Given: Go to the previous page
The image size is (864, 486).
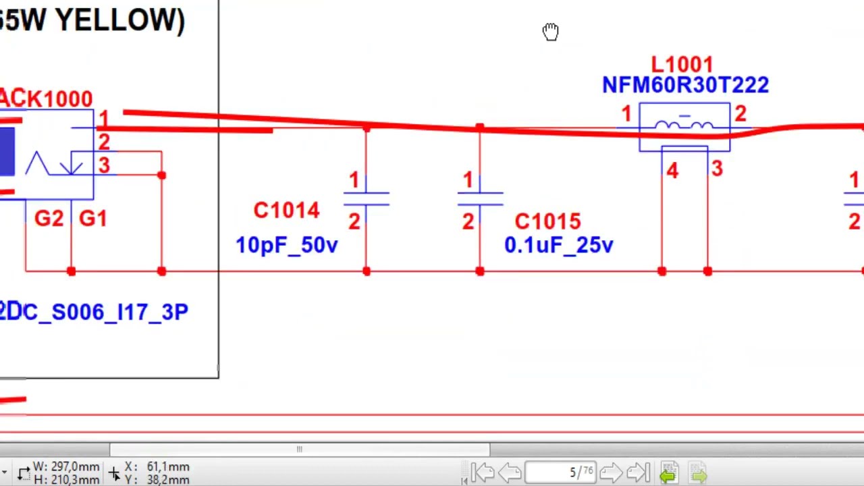Looking at the screenshot, I should [510, 473].
